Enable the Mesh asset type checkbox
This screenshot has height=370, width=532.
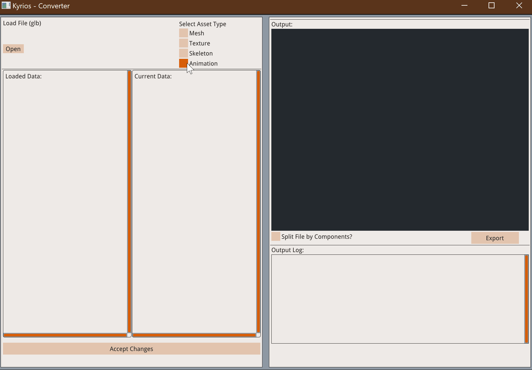[x=184, y=33]
